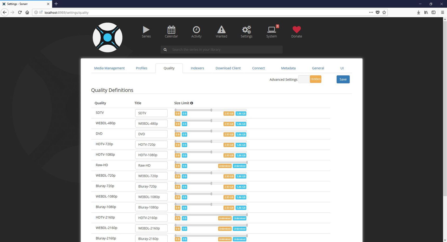Open the Settings gears icon

[246, 30]
